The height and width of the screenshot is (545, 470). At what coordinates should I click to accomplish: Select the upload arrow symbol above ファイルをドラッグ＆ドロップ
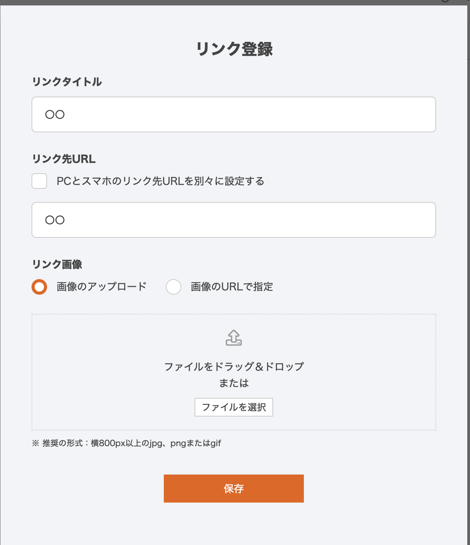(233, 338)
